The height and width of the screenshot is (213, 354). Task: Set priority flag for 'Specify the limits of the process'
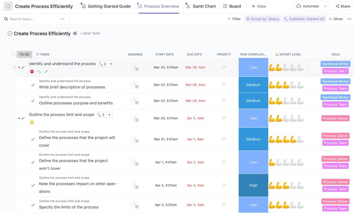click(224, 205)
